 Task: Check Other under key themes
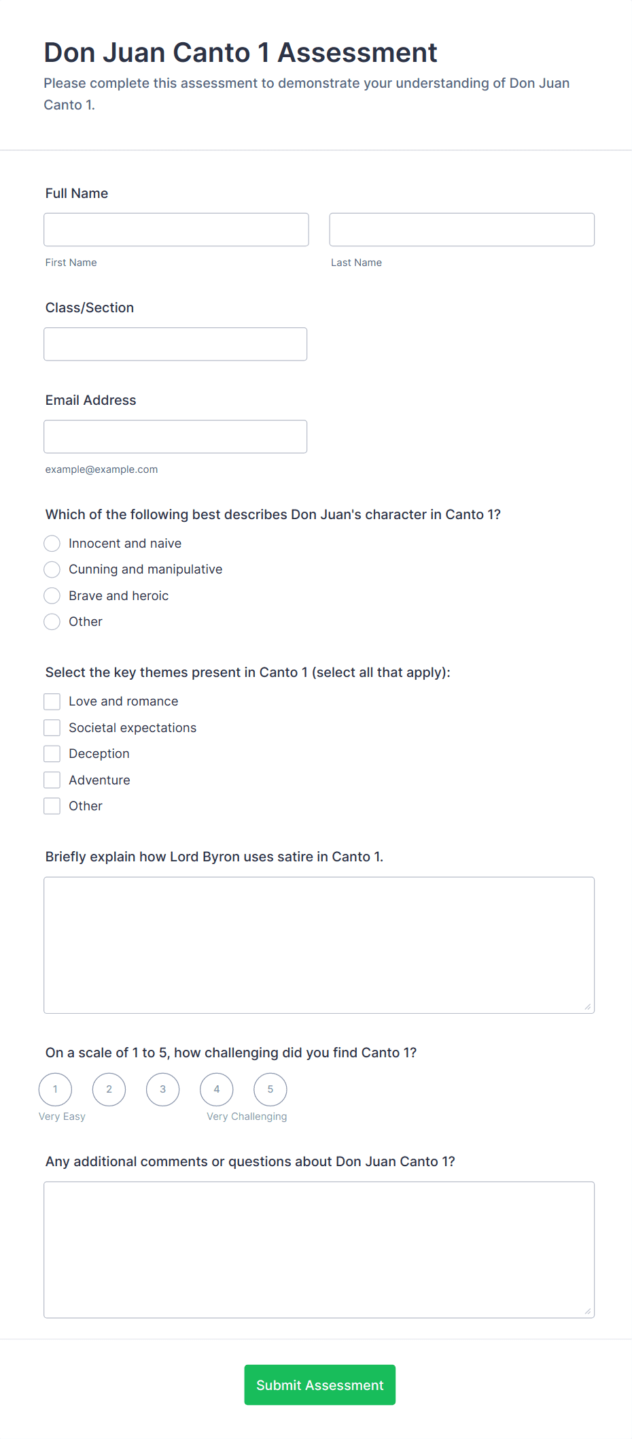coord(52,806)
